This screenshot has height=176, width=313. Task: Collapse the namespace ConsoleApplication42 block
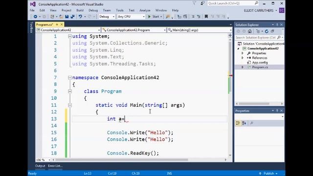pos(69,77)
